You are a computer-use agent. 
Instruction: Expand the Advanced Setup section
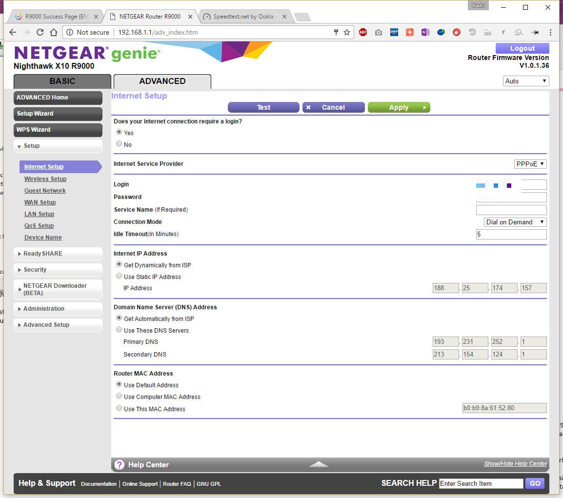click(58, 325)
